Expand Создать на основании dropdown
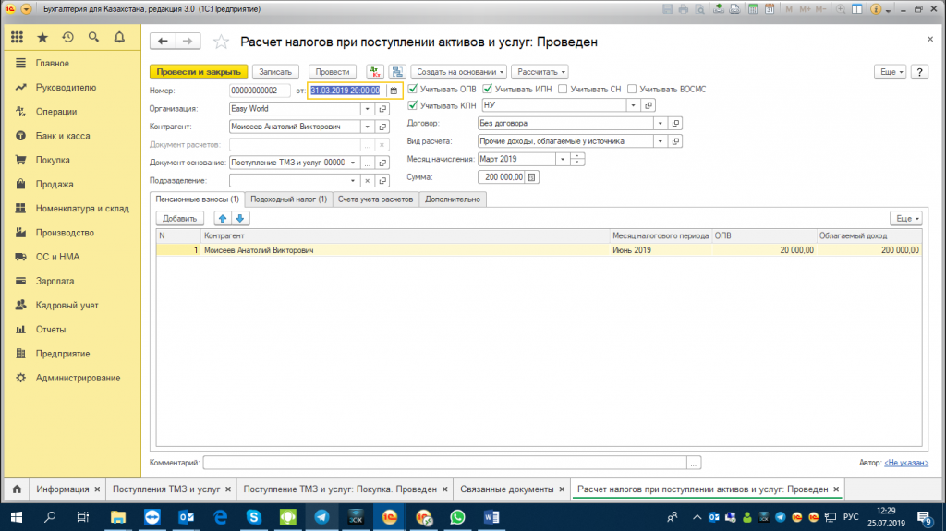The image size is (946, 531). click(459, 72)
